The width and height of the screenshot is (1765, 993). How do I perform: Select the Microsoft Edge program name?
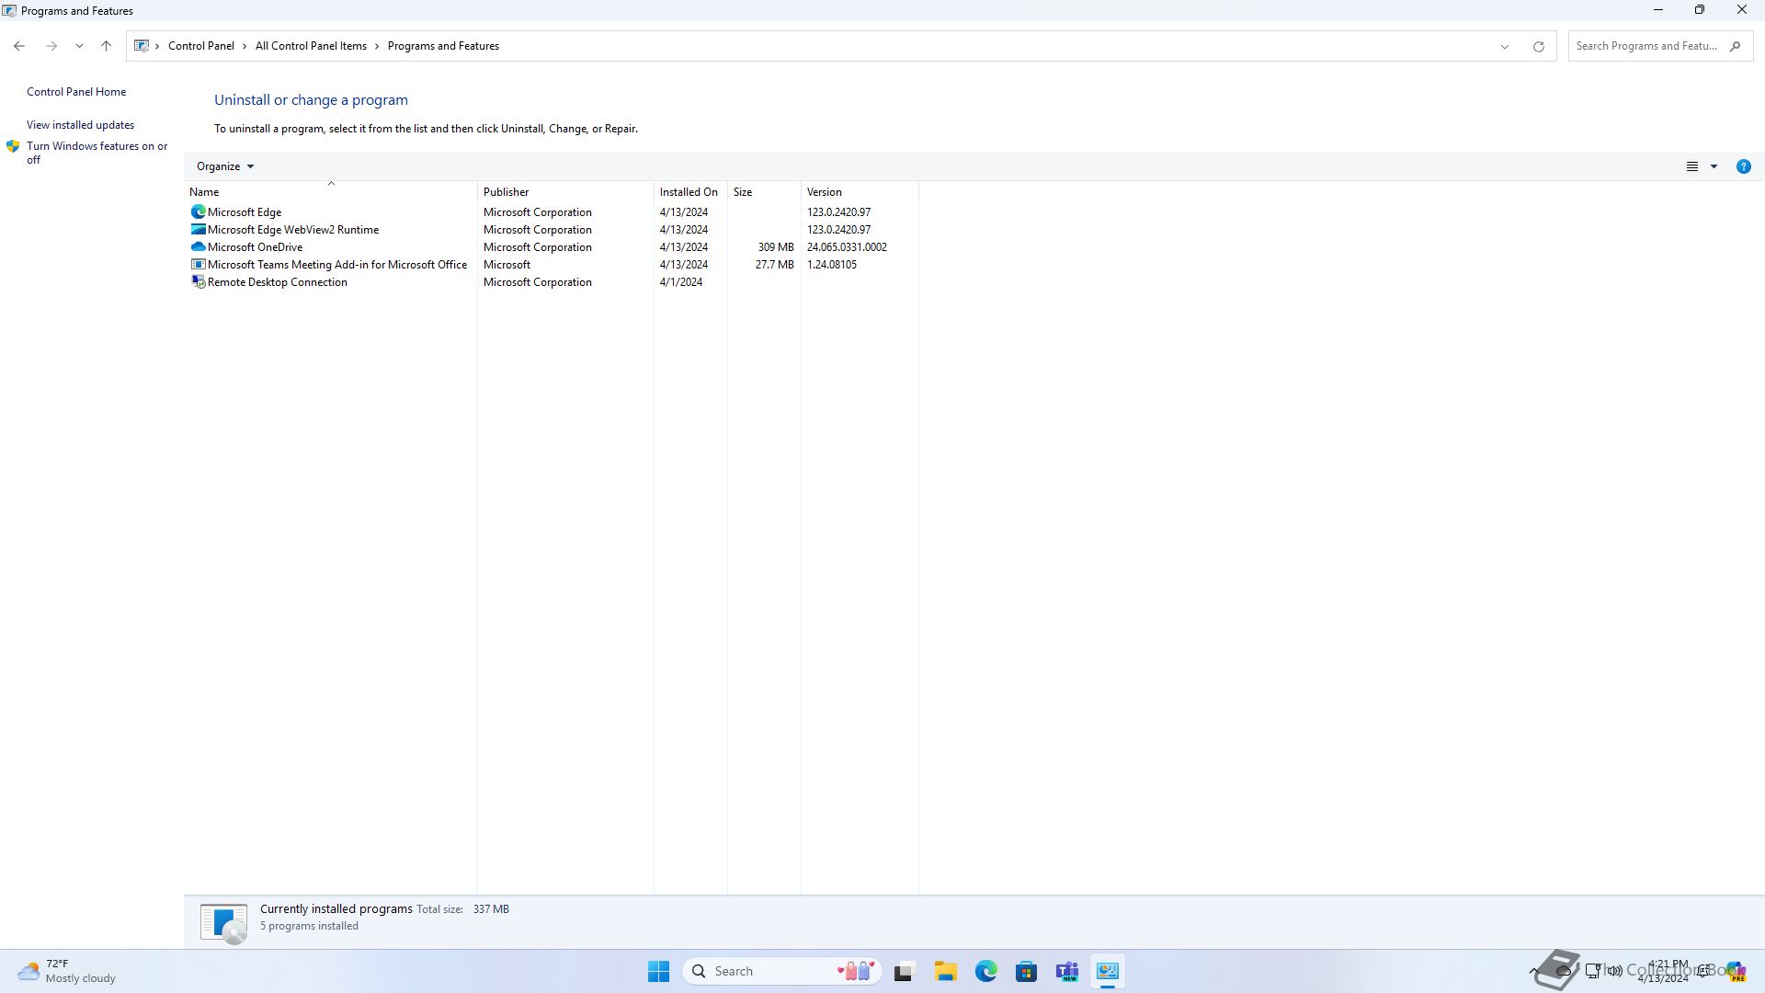(x=245, y=212)
